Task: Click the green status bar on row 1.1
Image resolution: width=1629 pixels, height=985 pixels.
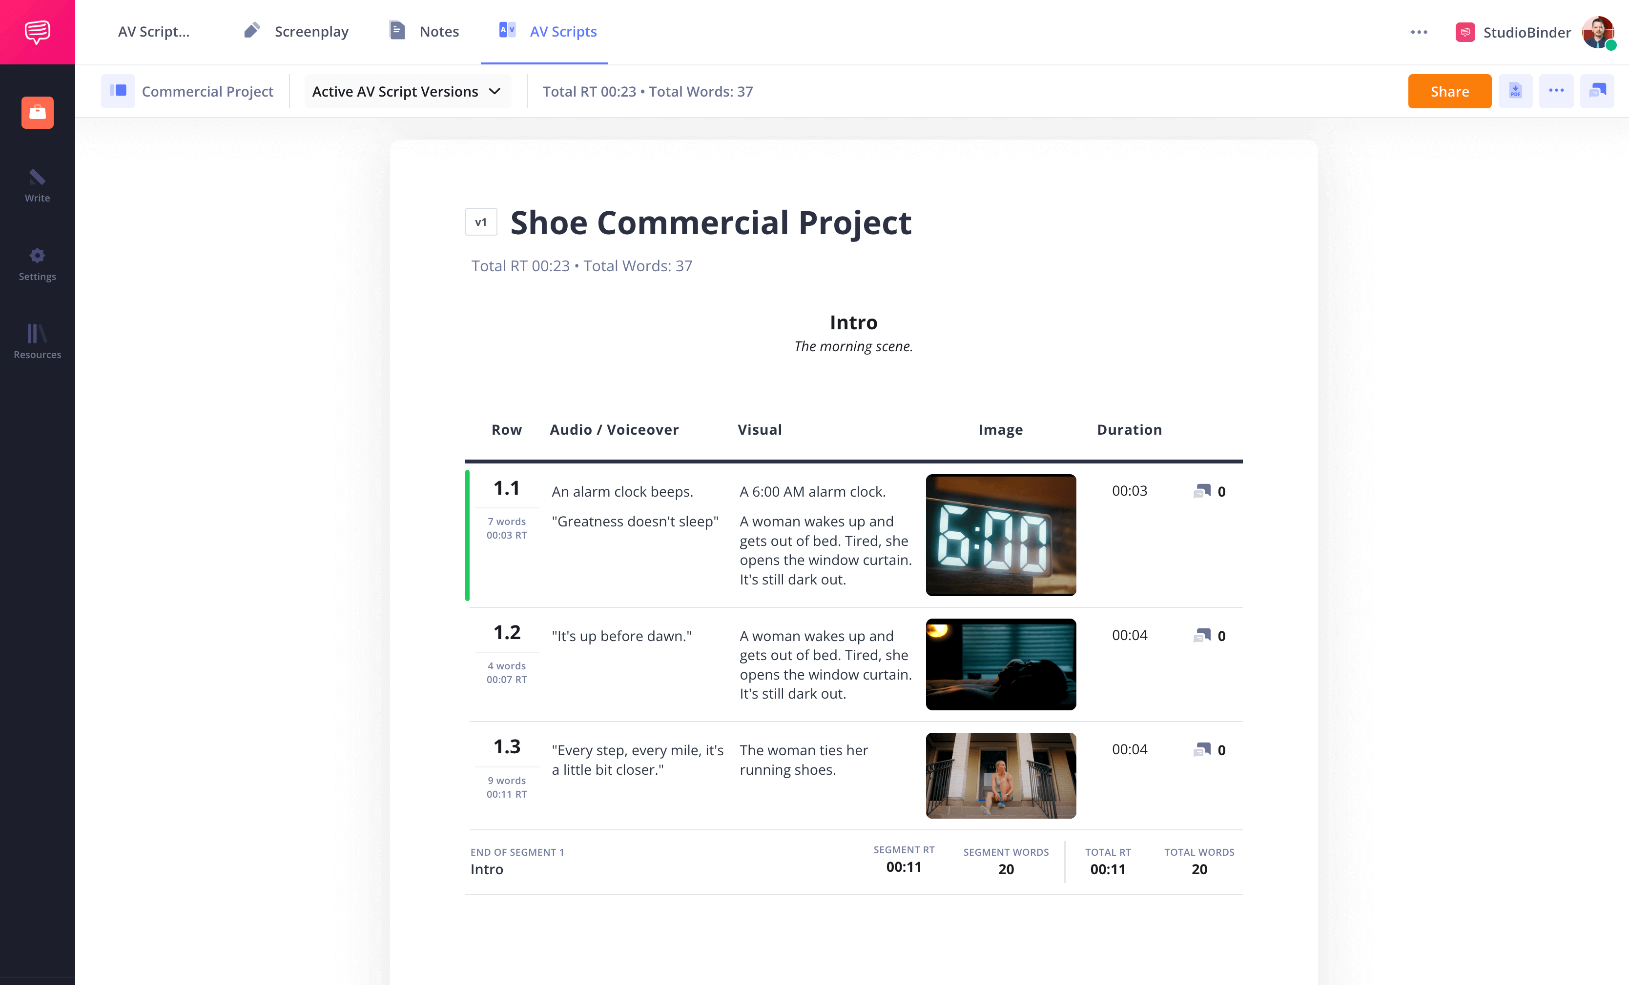Action: point(467,535)
